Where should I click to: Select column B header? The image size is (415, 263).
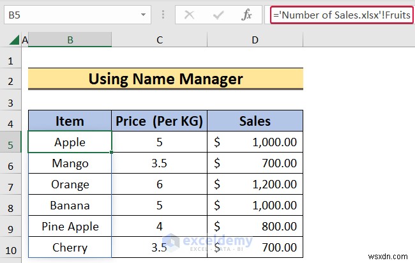[x=70, y=40]
